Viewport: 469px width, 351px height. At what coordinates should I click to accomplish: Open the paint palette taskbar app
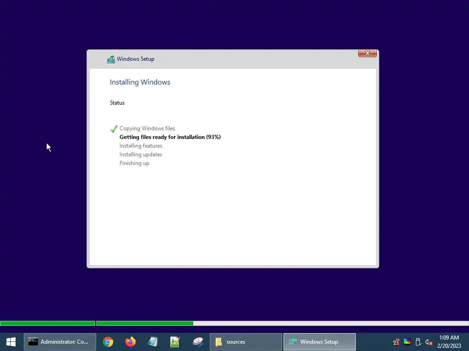tap(198, 342)
